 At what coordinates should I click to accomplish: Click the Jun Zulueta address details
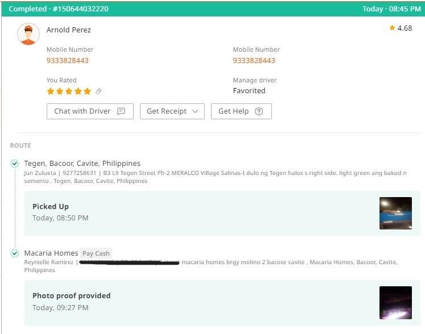click(215, 177)
